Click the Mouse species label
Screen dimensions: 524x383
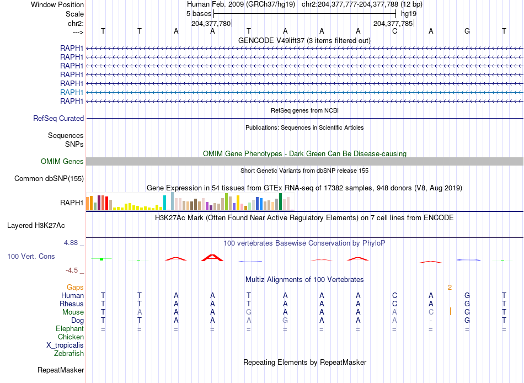tap(73, 312)
